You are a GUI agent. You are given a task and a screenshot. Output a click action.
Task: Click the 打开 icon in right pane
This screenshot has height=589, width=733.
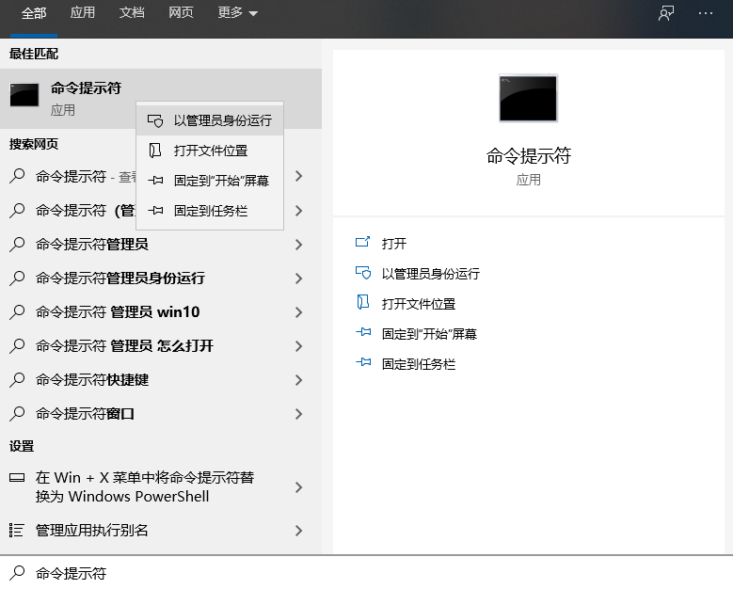pyautogui.click(x=363, y=243)
